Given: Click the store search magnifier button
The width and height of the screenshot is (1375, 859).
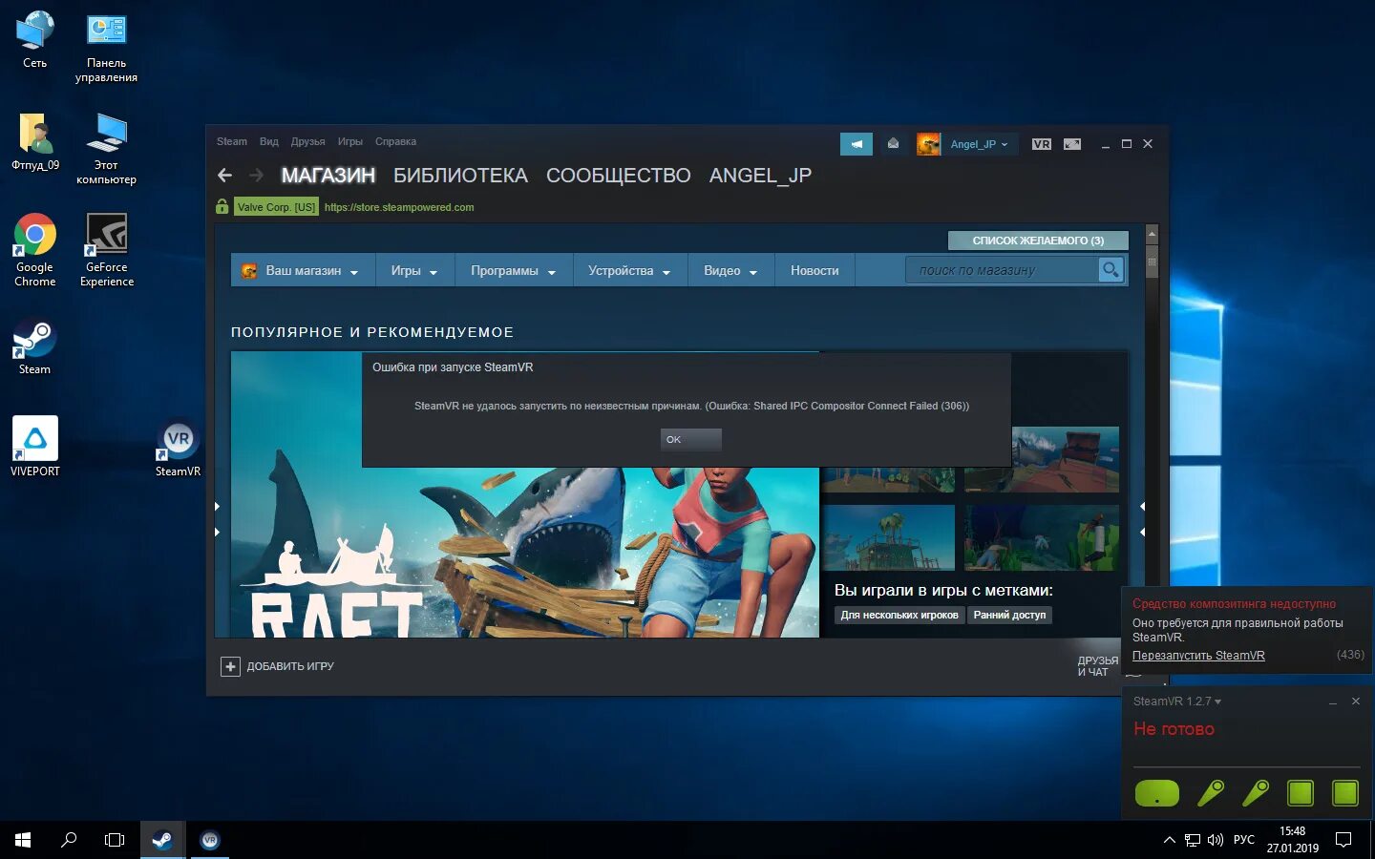Looking at the screenshot, I should pyautogui.click(x=1111, y=270).
